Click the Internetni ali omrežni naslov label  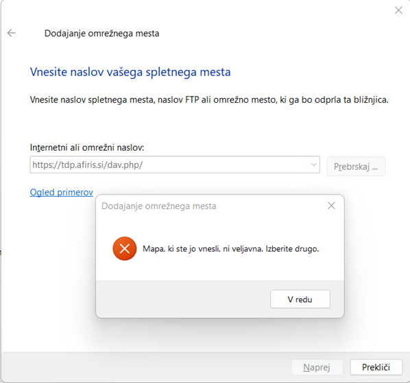(x=87, y=147)
